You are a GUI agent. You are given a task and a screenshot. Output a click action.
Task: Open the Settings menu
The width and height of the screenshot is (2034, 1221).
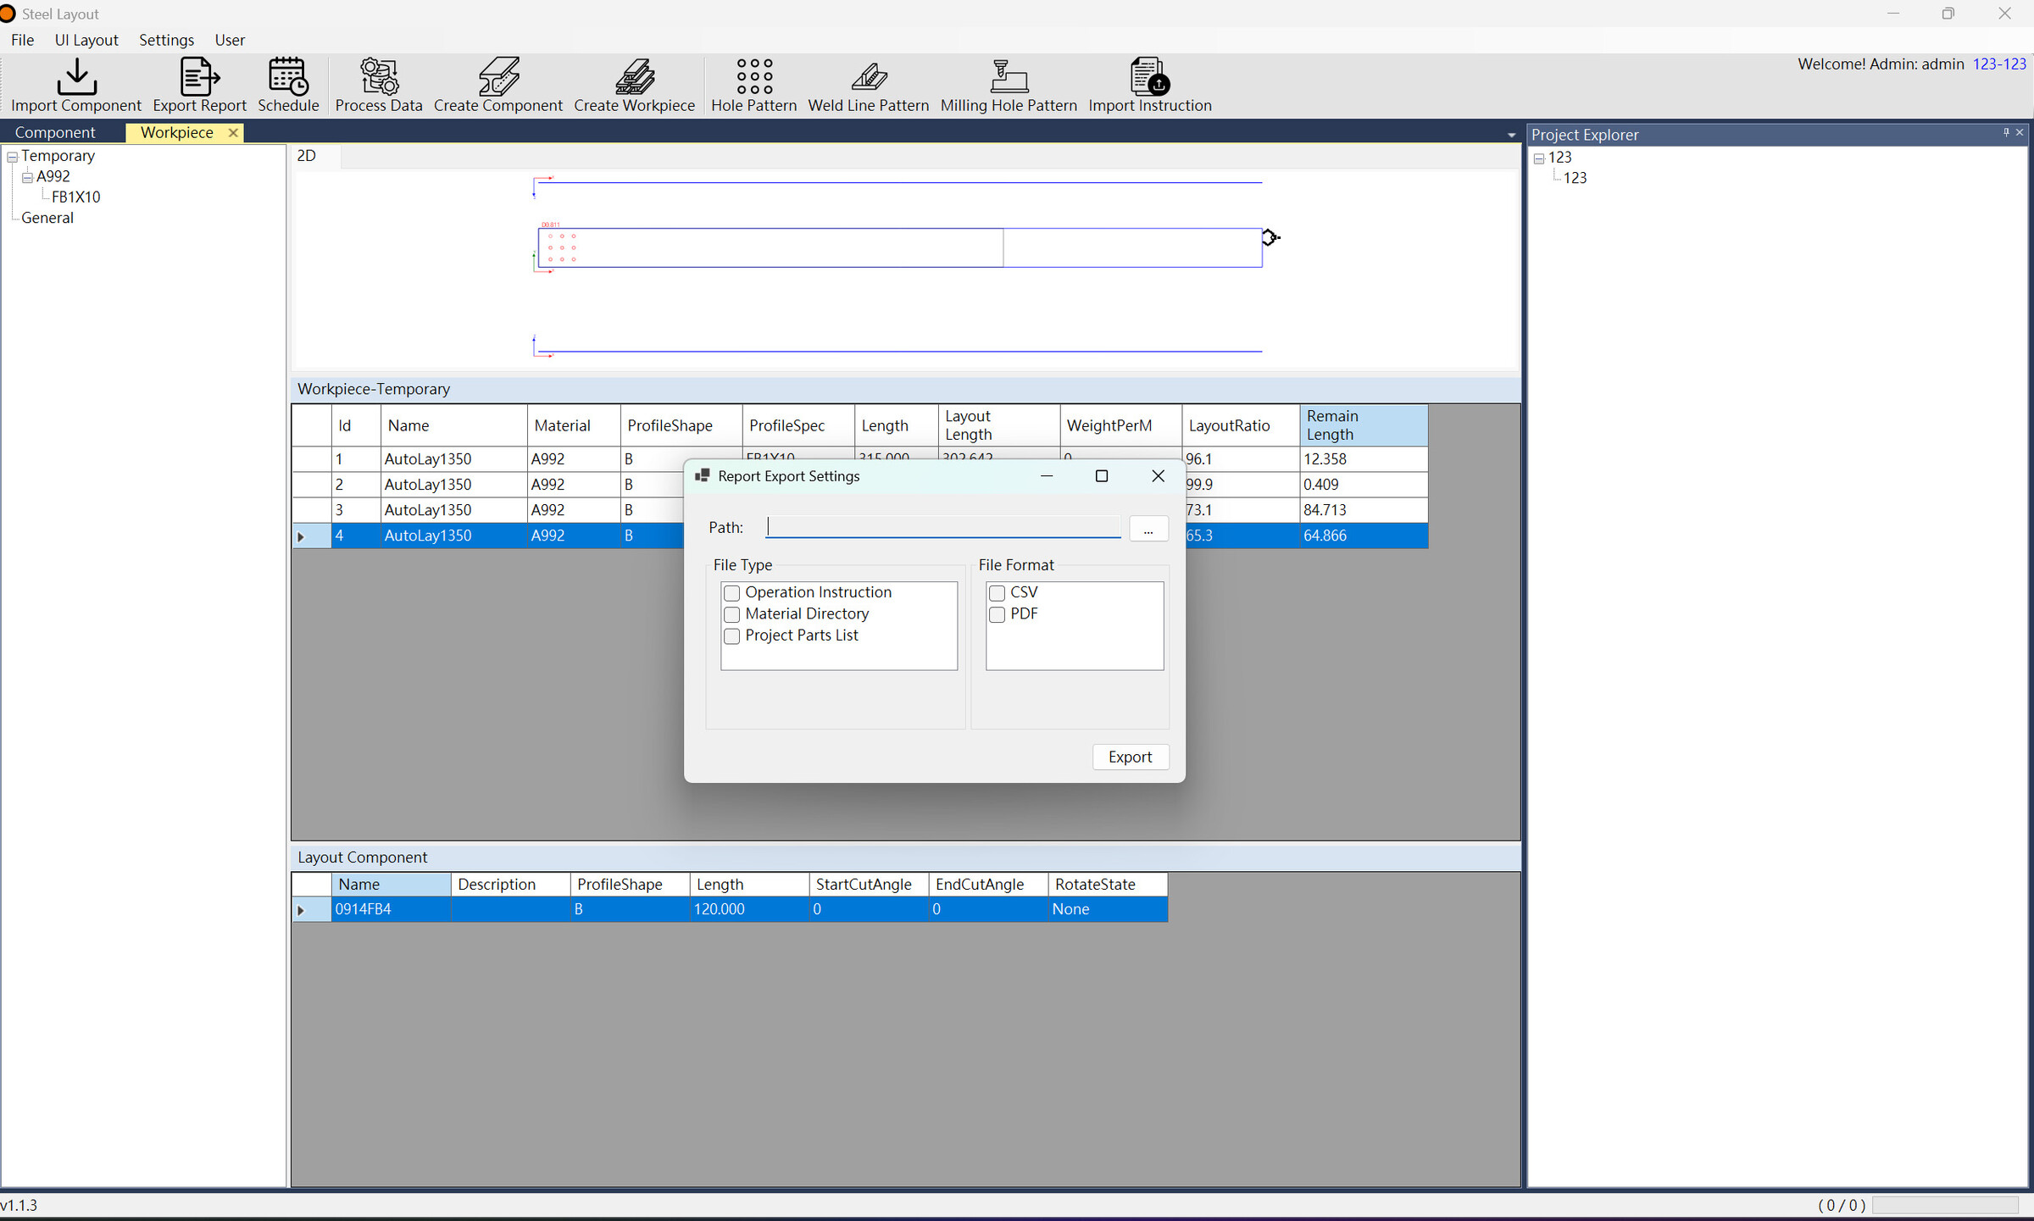[166, 40]
